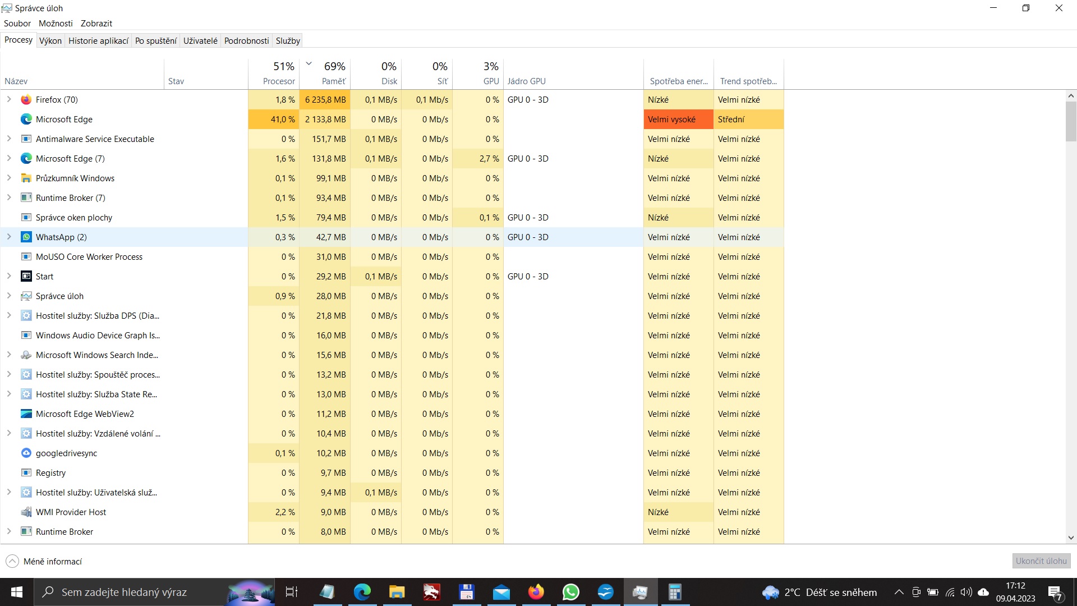The height and width of the screenshot is (606, 1077).
Task: Open the Možnosti menu
Action: (x=56, y=24)
